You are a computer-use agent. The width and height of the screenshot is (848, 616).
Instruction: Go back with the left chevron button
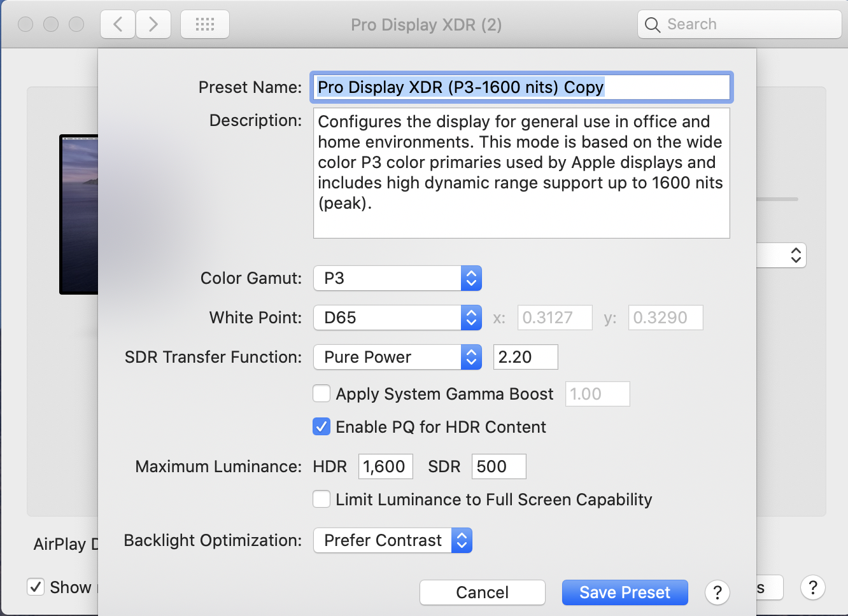118,25
